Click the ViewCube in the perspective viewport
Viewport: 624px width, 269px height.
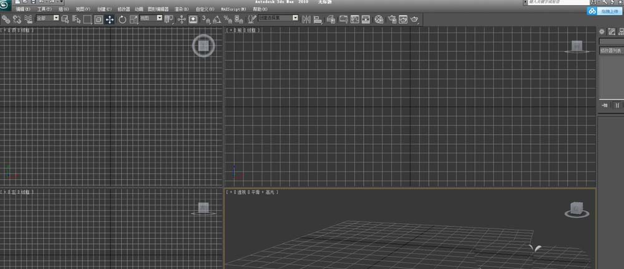point(577,210)
